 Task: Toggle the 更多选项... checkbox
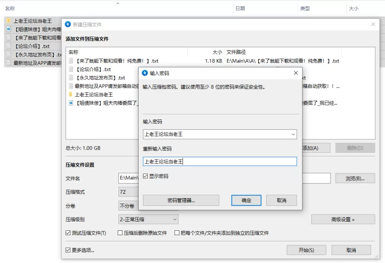68,250
